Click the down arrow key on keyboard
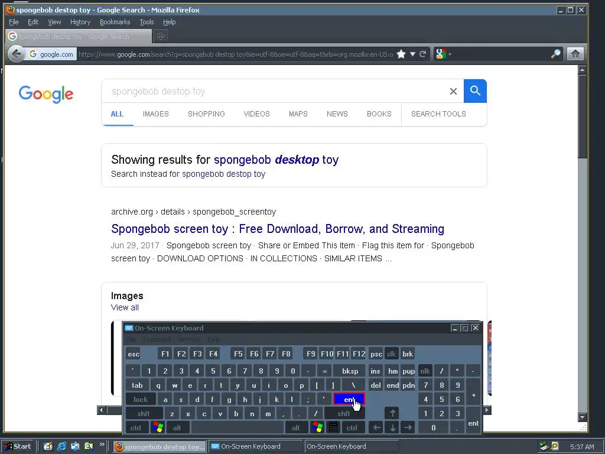 click(392, 427)
